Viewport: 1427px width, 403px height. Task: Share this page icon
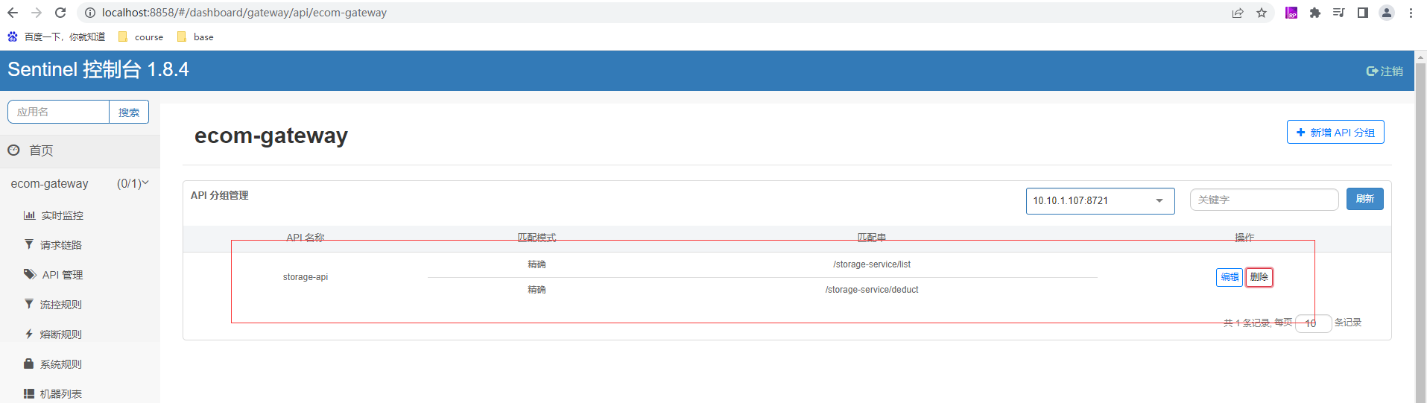coord(1238,13)
